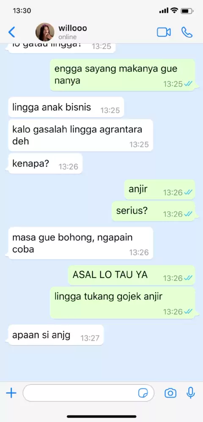Tap the "apaan si anjg" message

[56, 335]
